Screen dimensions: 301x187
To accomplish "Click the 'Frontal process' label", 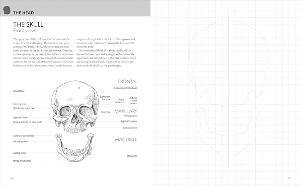I will (130, 116).
